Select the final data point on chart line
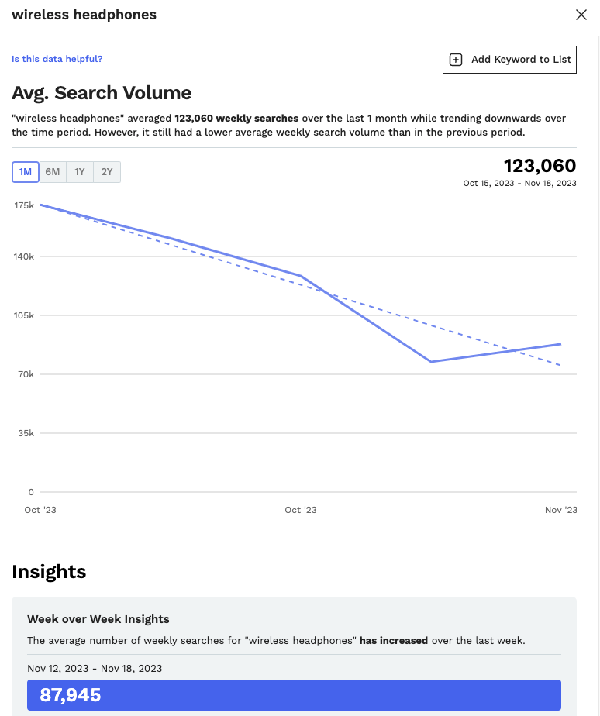 point(560,344)
